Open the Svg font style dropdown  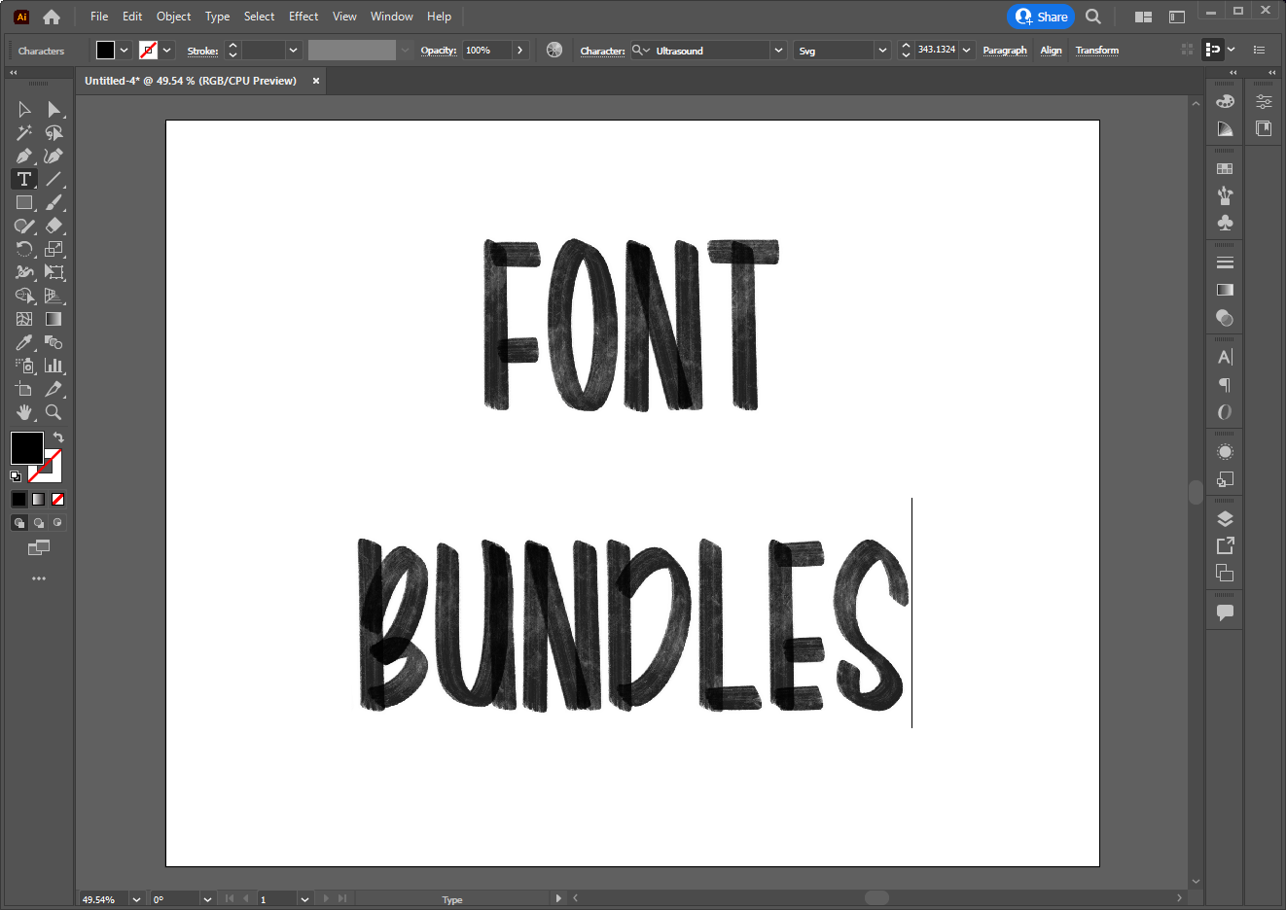click(x=882, y=50)
